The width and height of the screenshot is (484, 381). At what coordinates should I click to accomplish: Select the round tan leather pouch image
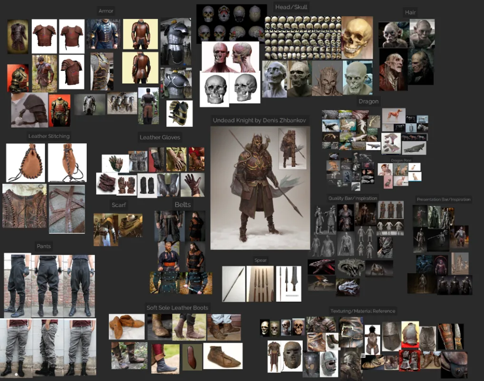coord(25,162)
